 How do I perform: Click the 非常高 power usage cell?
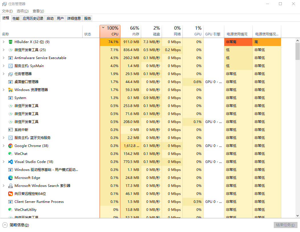pos(239,42)
